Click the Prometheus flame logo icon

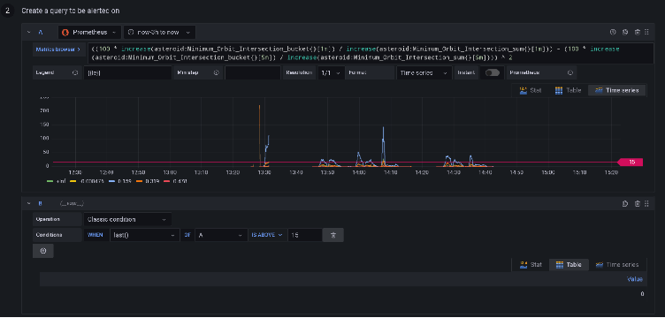[x=65, y=32]
